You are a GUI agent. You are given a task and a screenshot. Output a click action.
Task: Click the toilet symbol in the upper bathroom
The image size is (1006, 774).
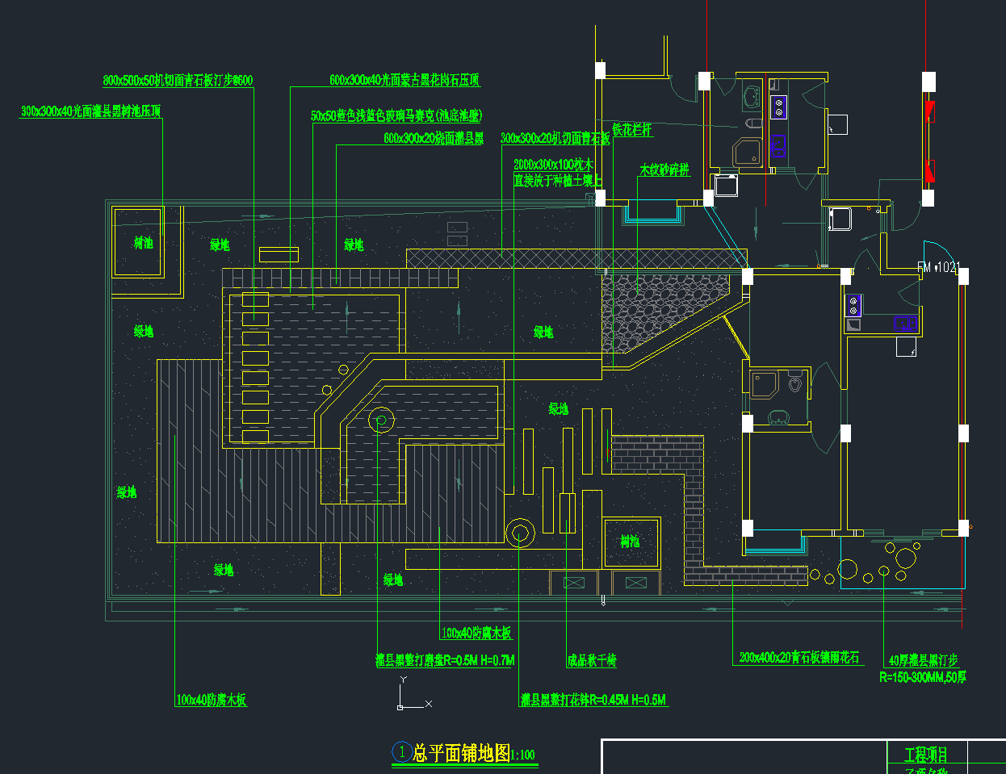point(752,123)
